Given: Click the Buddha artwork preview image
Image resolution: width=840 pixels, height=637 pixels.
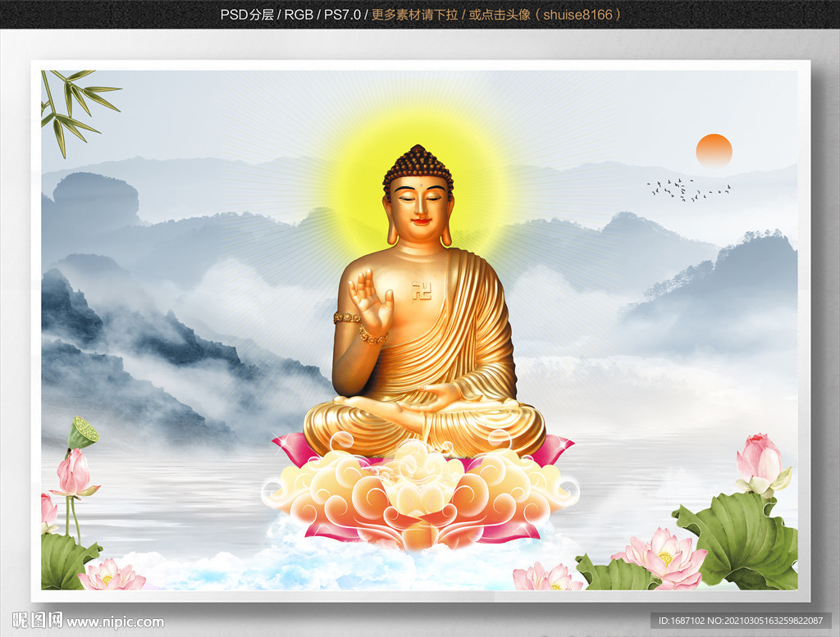Looking at the screenshot, I should 419,330.
